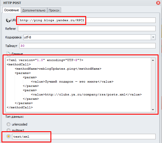Switch to the Дополнительно tab
The image size is (162, 143).
point(34,10)
